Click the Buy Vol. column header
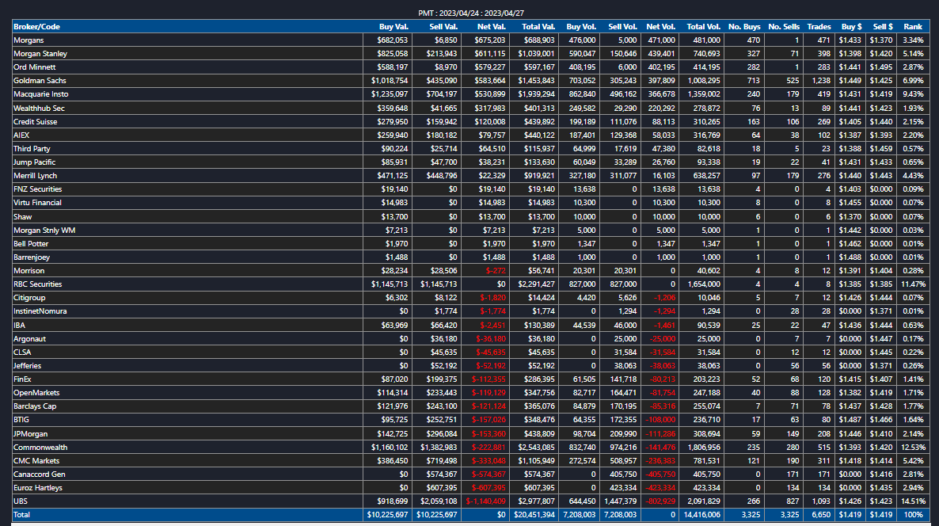Image resolution: width=939 pixels, height=526 pixels. pyautogui.click(x=581, y=27)
